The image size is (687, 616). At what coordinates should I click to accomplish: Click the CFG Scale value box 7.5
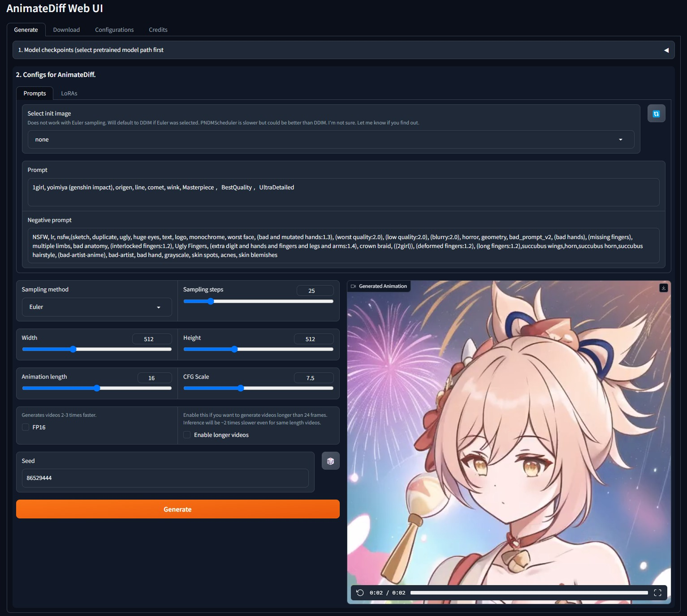(314, 378)
